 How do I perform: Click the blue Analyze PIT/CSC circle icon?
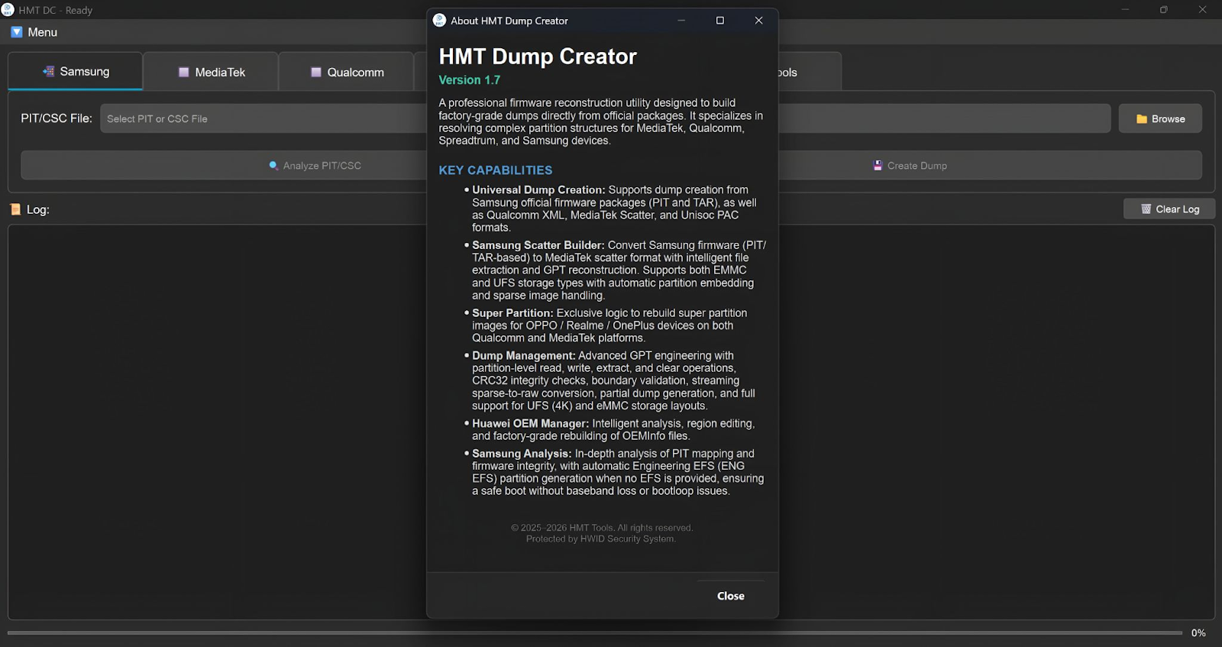pyautogui.click(x=273, y=165)
